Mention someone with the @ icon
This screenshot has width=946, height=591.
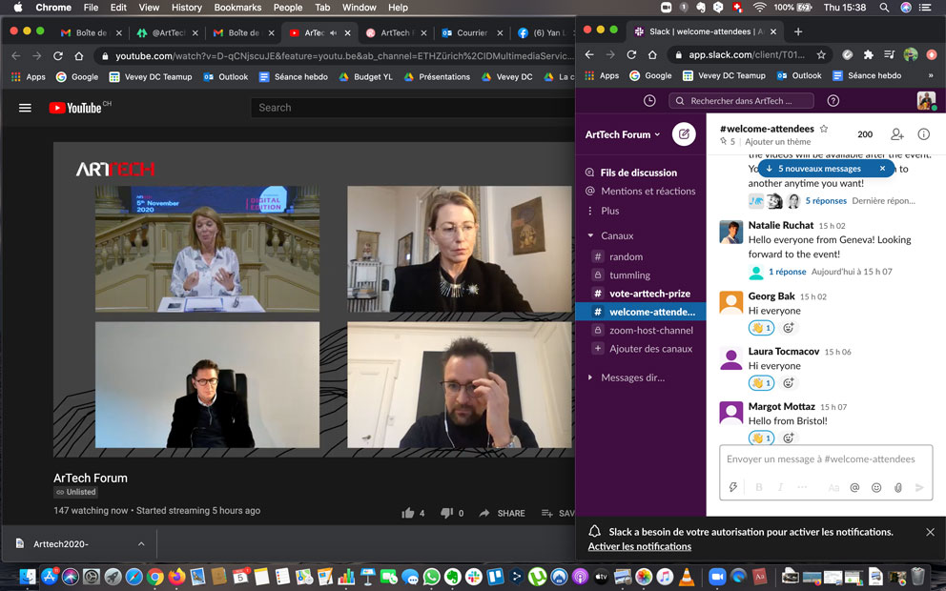pos(854,487)
